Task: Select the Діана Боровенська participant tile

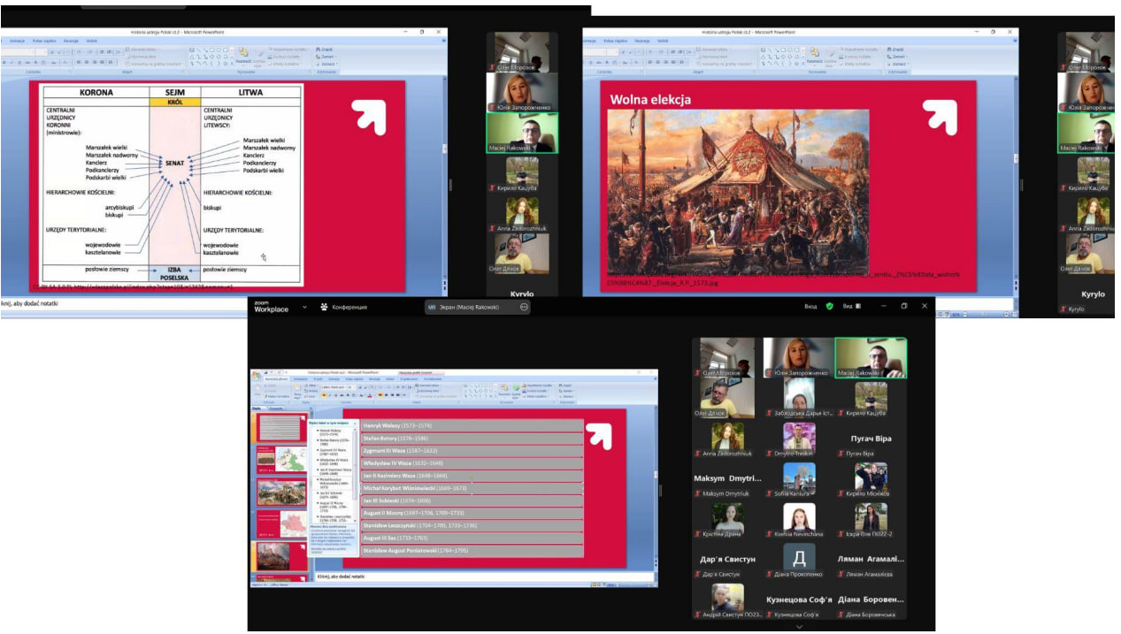Action: (871, 600)
